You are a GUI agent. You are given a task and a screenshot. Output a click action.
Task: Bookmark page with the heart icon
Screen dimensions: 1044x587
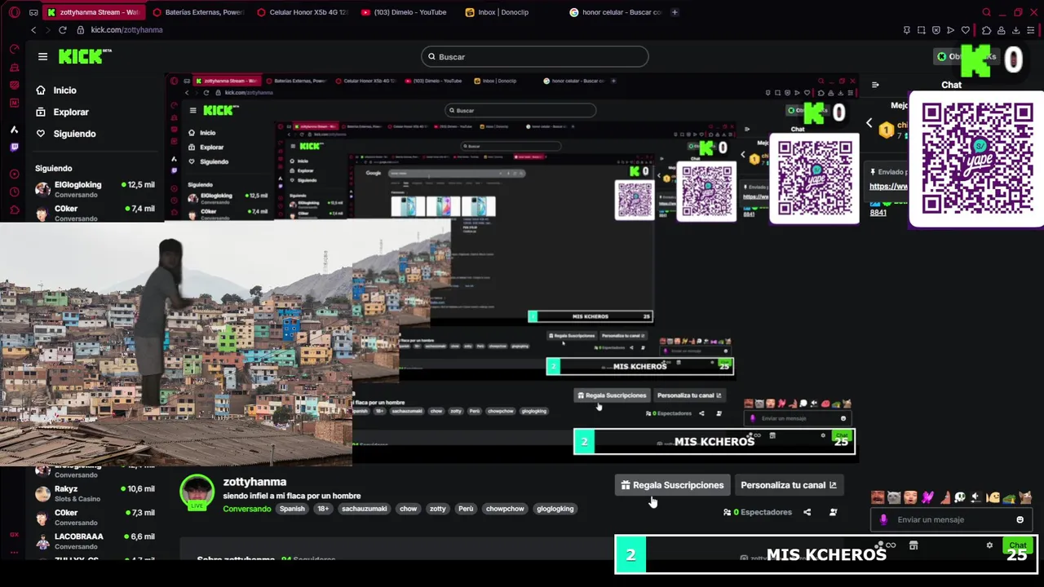[x=967, y=30]
